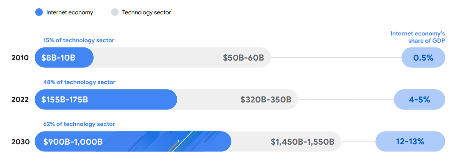Click the 2022 year label
Screen dimensions: 475x167
click(x=20, y=100)
